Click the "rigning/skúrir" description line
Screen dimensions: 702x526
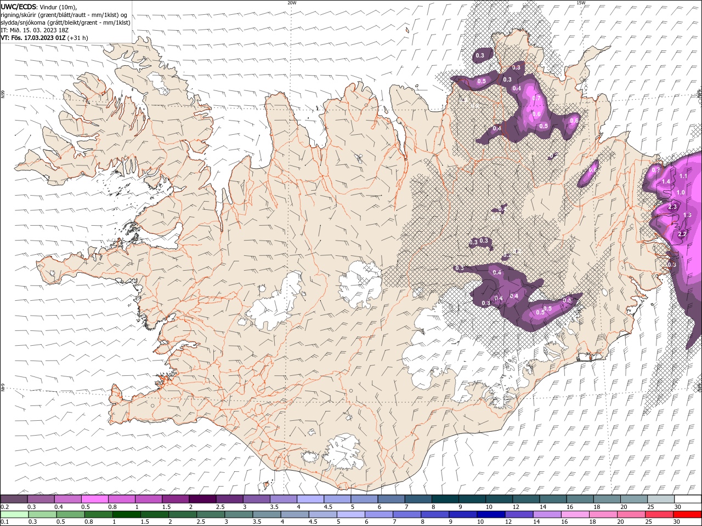click(x=64, y=15)
